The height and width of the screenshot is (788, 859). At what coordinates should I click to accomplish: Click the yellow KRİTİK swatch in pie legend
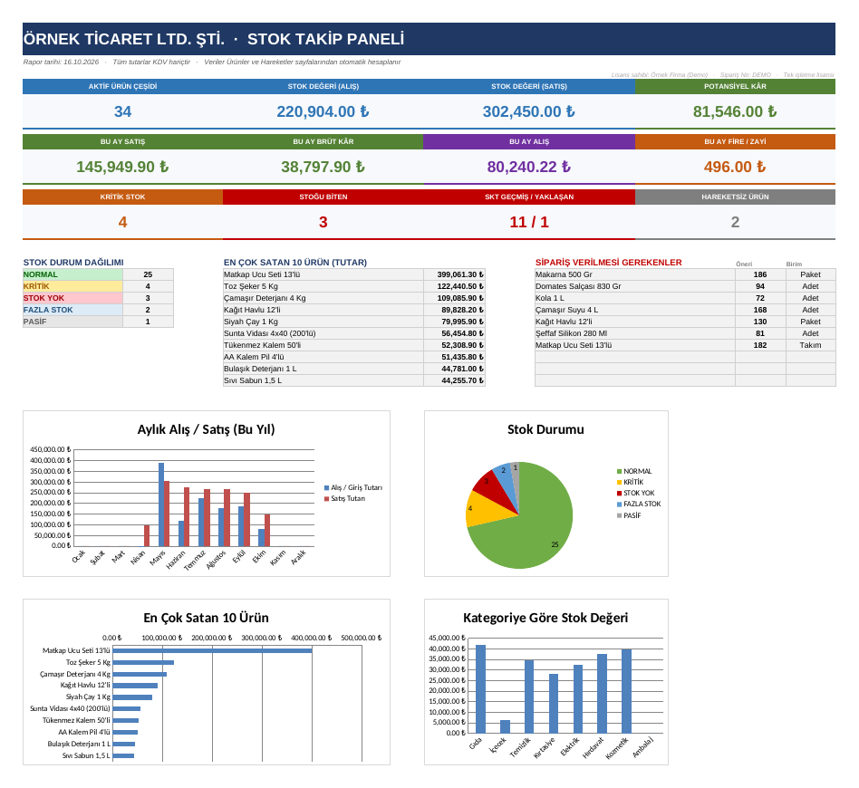coord(620,483)
